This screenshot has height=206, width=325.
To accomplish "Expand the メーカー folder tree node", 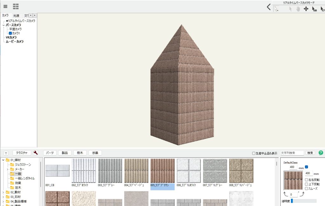I will (7, 169).
